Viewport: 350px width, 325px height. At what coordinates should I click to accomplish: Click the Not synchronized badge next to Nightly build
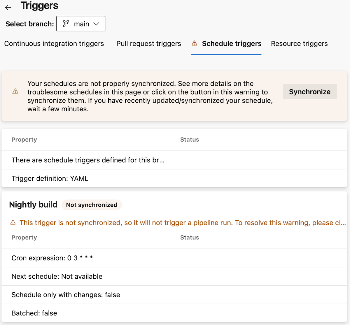pos(92,205)
